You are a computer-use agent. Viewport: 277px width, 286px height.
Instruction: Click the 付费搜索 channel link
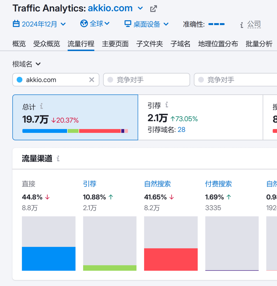(x=219, y=184)
